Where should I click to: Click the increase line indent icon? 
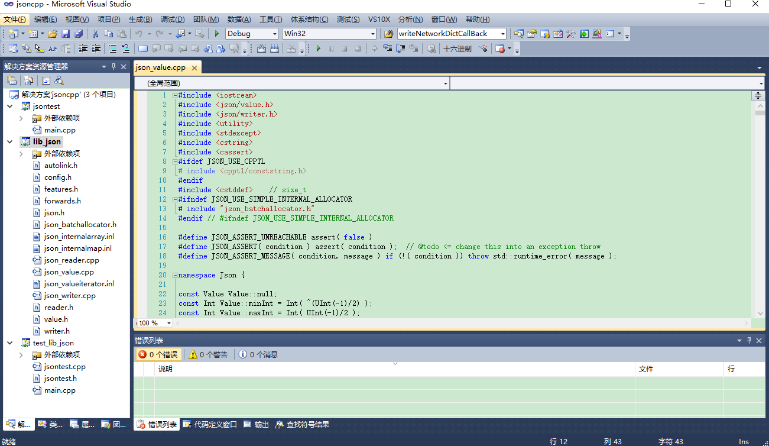96,49
